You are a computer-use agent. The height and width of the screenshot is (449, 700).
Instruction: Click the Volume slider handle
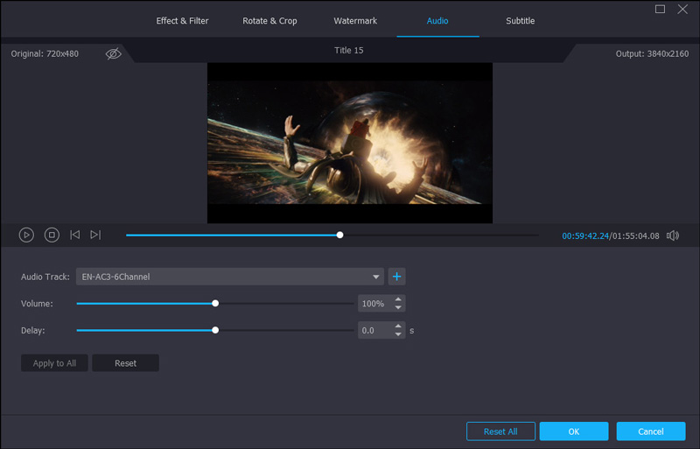click(215, 304)
